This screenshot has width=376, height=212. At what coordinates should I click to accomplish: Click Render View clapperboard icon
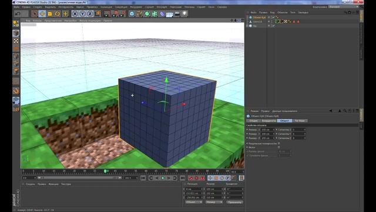click(107, 14)
